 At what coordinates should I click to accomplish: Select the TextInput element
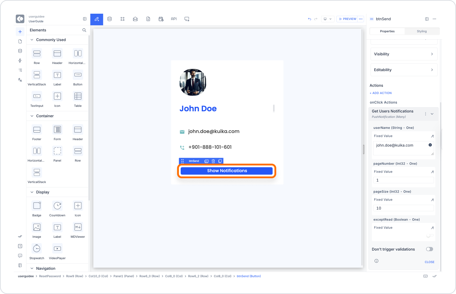pos(37,99)
